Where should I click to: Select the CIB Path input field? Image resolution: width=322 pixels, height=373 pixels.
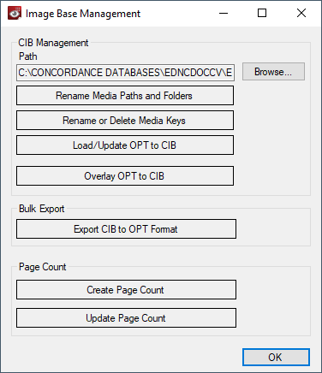pyautogui.click(x=125, y=73)
